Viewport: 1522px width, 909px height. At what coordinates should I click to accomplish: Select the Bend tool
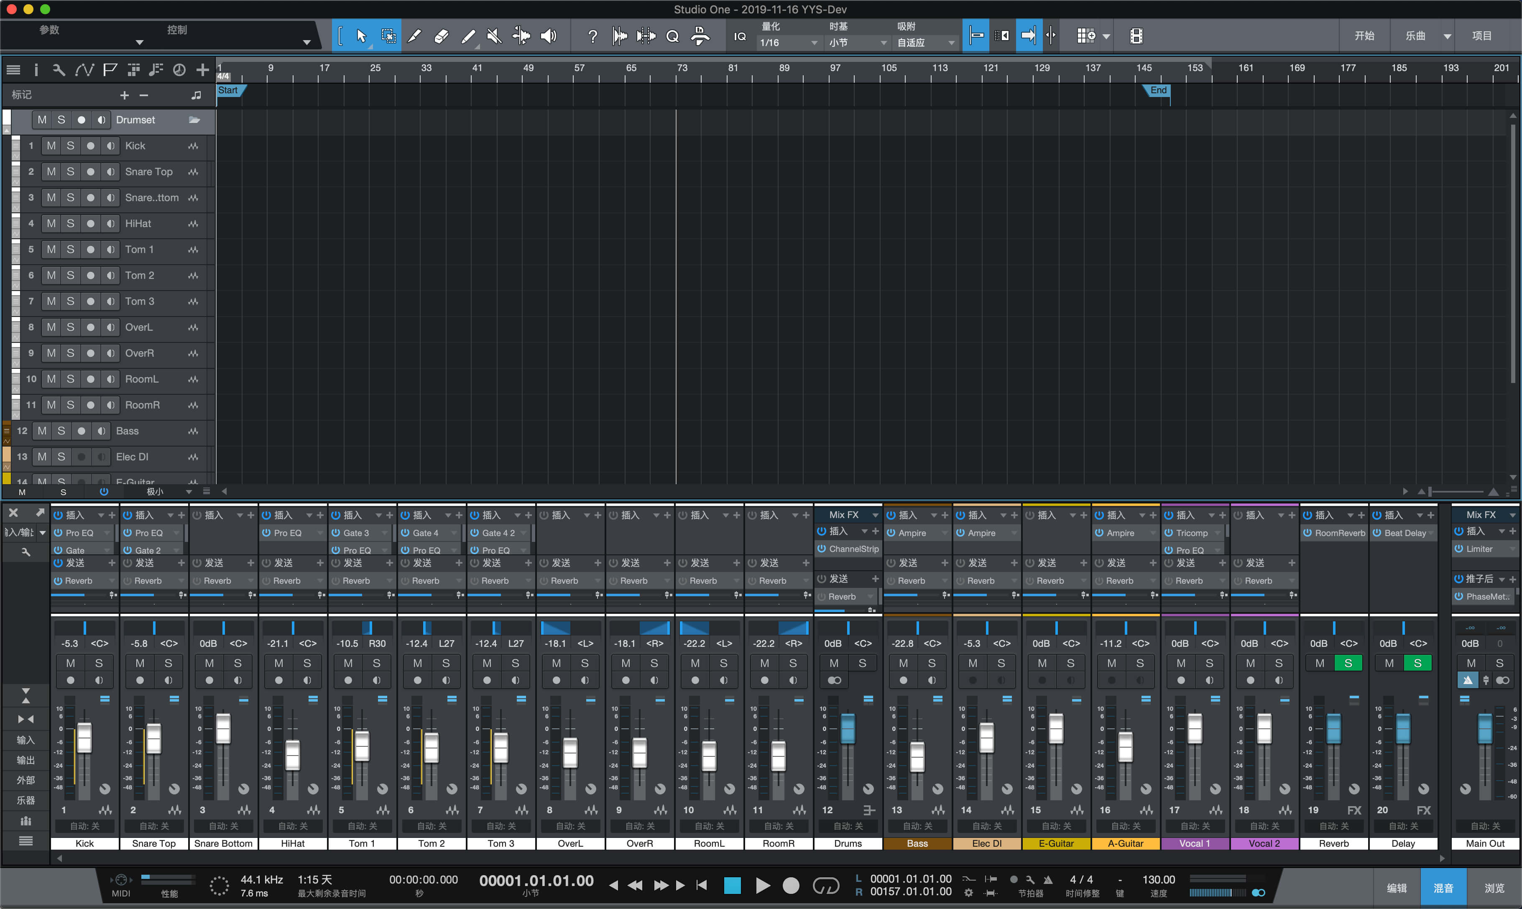pyautogui.click(x=521, y=36)
